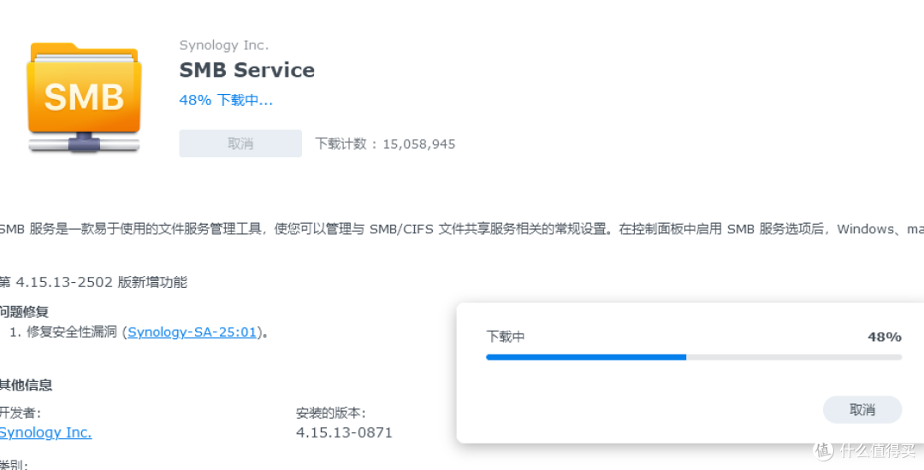Viewport: 924px width, 470px height.
Task: Click the 下载中 label in the dialog
Action: (505, 337)
